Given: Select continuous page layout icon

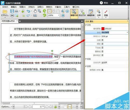Looking at the screenshot, I should coord(70,107).
